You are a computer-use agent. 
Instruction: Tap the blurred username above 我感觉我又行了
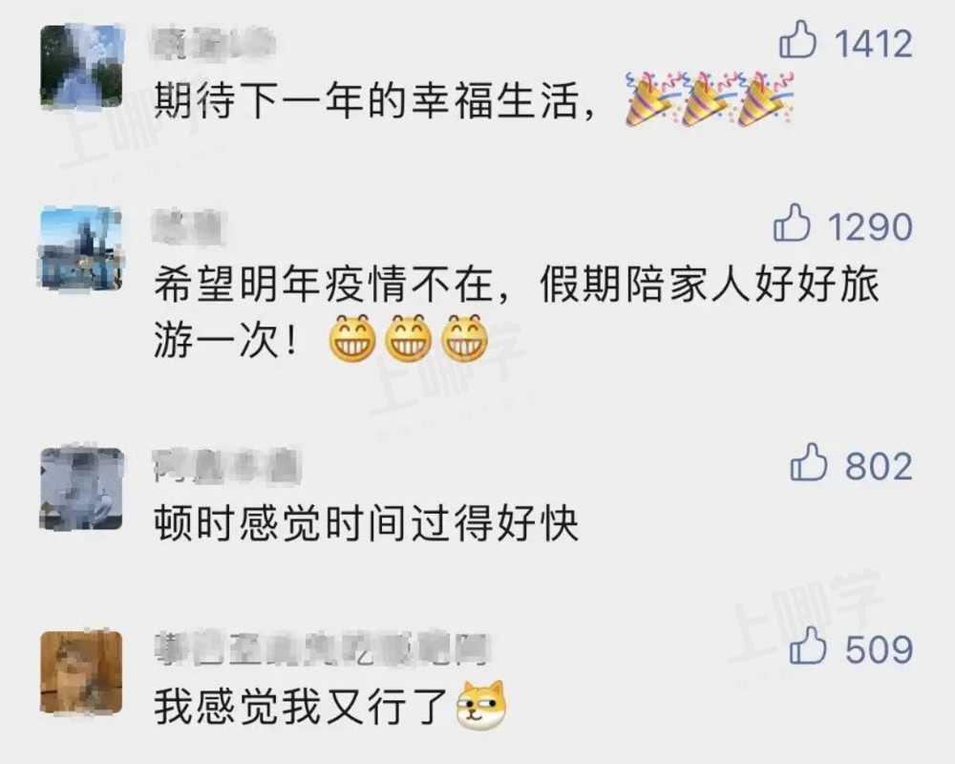click(x=322, y=649)
